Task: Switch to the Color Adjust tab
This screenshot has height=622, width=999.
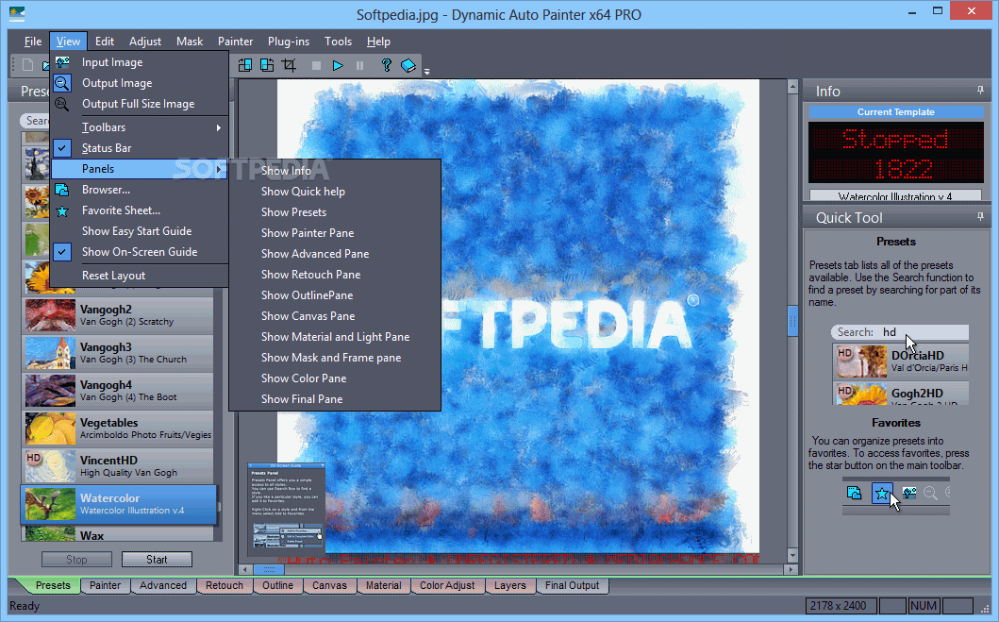Action: pos(447,585)
